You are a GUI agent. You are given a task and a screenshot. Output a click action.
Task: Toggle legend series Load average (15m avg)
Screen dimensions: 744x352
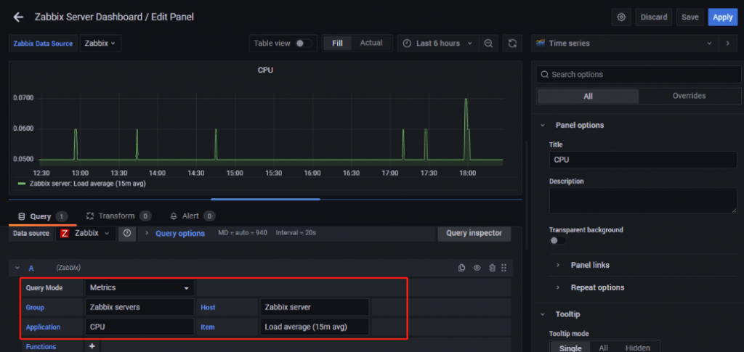[87, 184]
